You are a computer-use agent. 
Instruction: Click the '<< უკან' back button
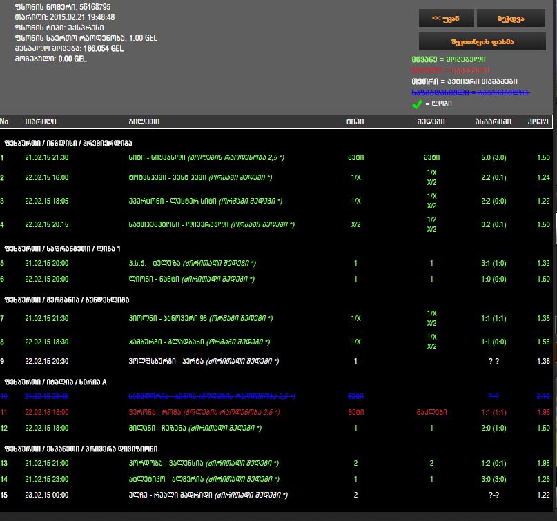446,18
